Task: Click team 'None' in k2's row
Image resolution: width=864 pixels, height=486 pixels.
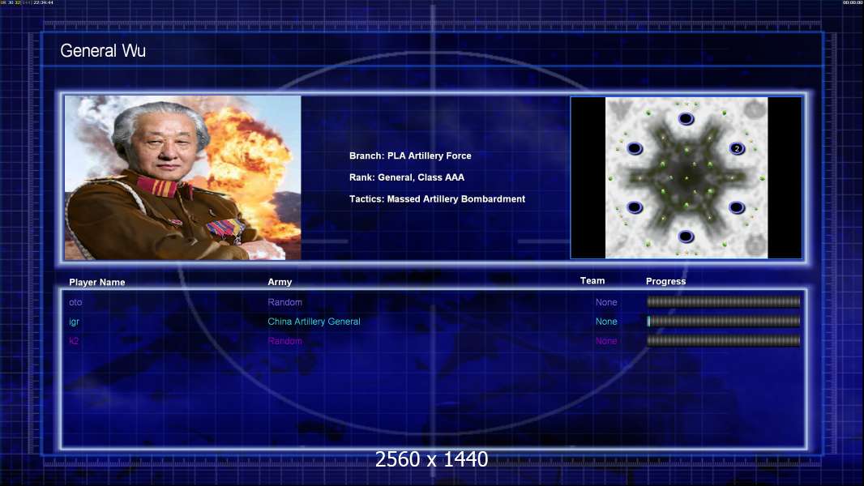Action: click(606, 341)
